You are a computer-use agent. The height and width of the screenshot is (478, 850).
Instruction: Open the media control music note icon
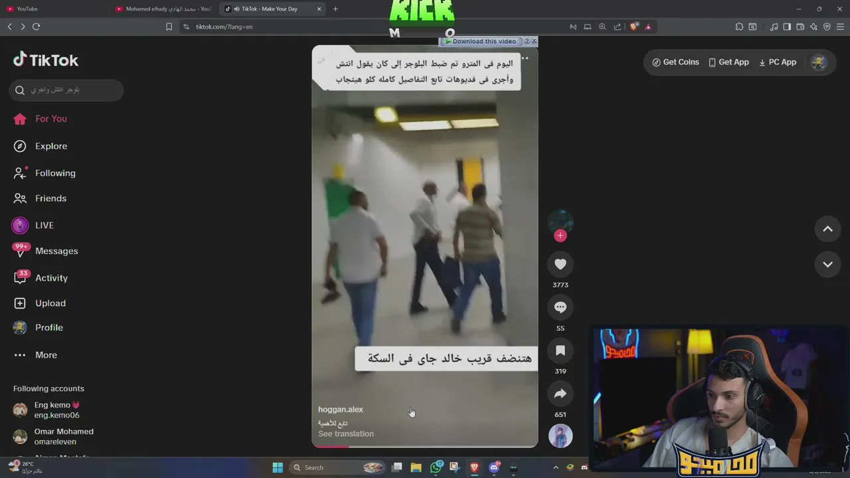pyautogui.click(x=774, y=27)
